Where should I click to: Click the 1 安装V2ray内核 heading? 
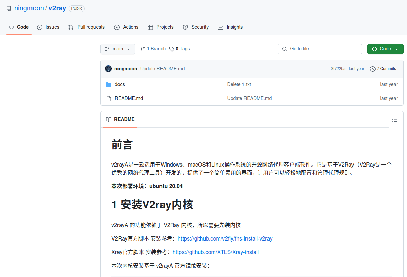152,205
